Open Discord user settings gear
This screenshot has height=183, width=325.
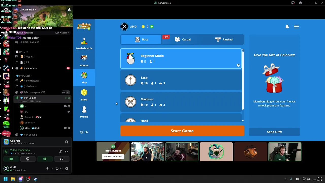click(x=67, y=169)
